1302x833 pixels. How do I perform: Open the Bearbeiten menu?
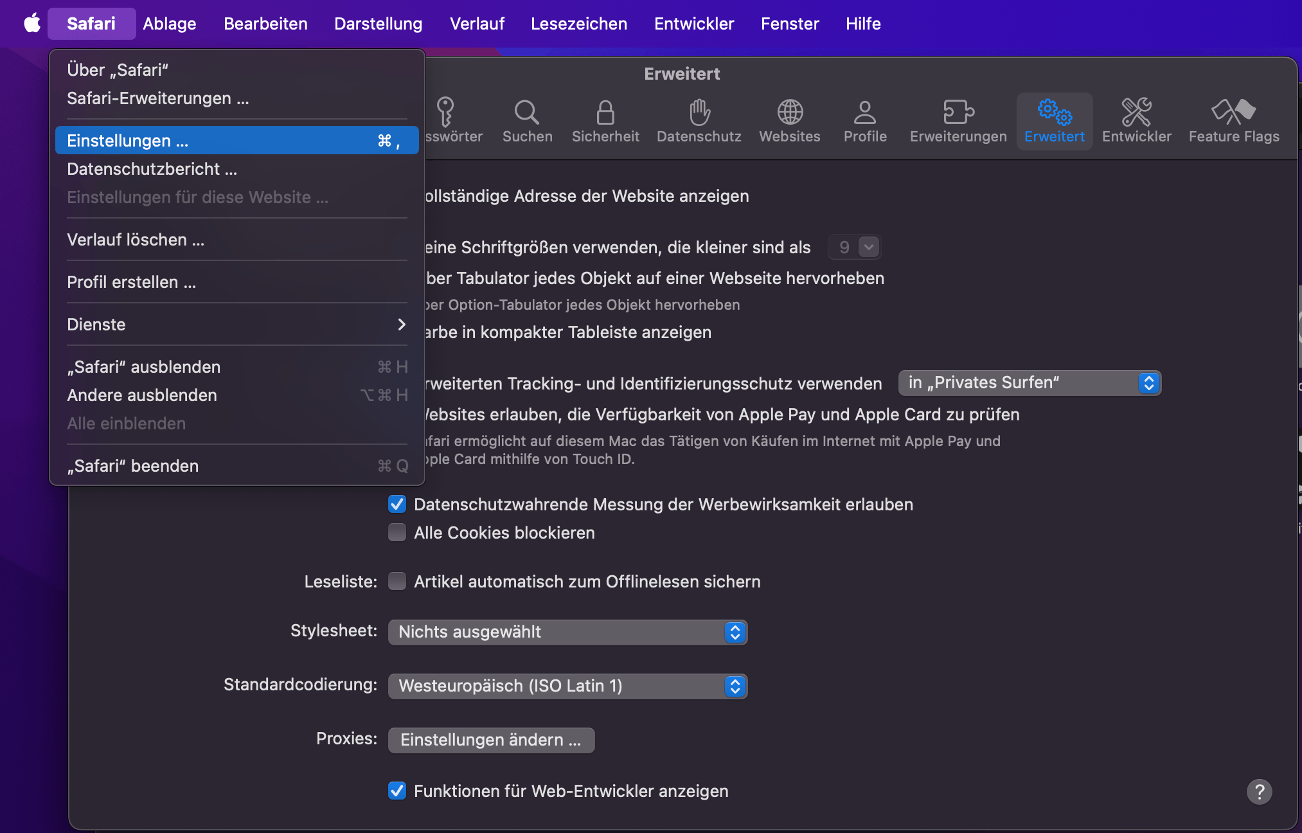(x=265, y=24)
